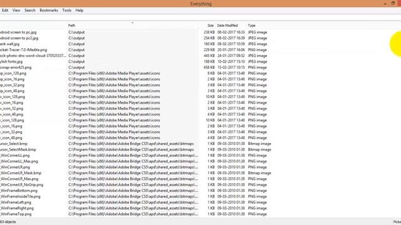401x225 pixels.
Task: Select the '_WinCornerLR_Mask.bmp' file
Action: 21,173
